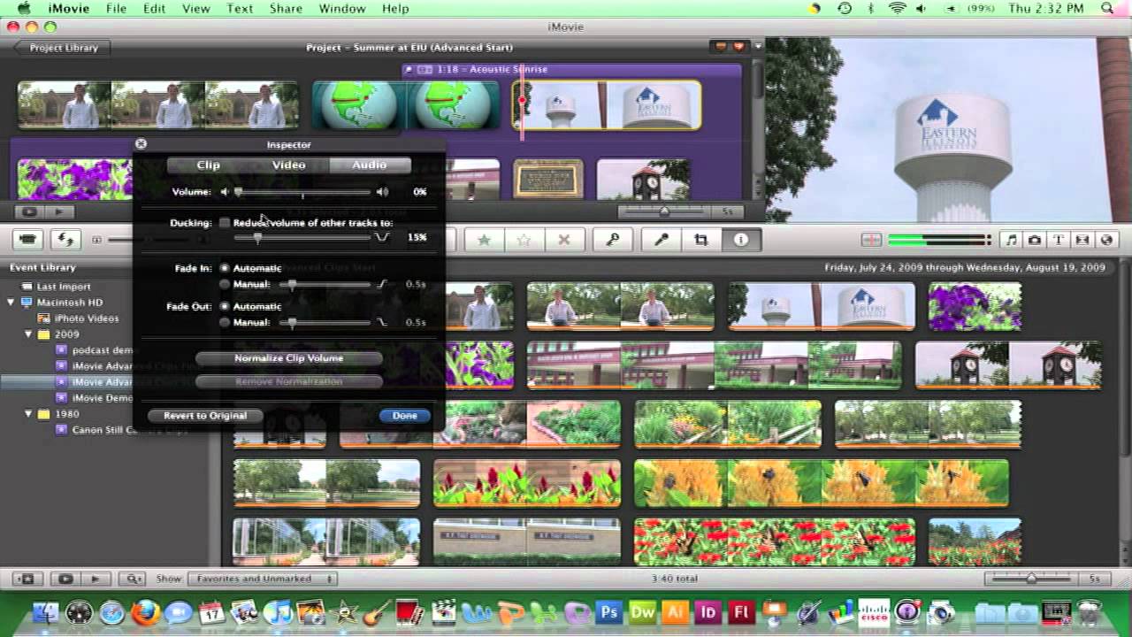This screenshot has width=1132, height=637.
Task: Open the transitions browser icon
Action: click(1082, 240)
